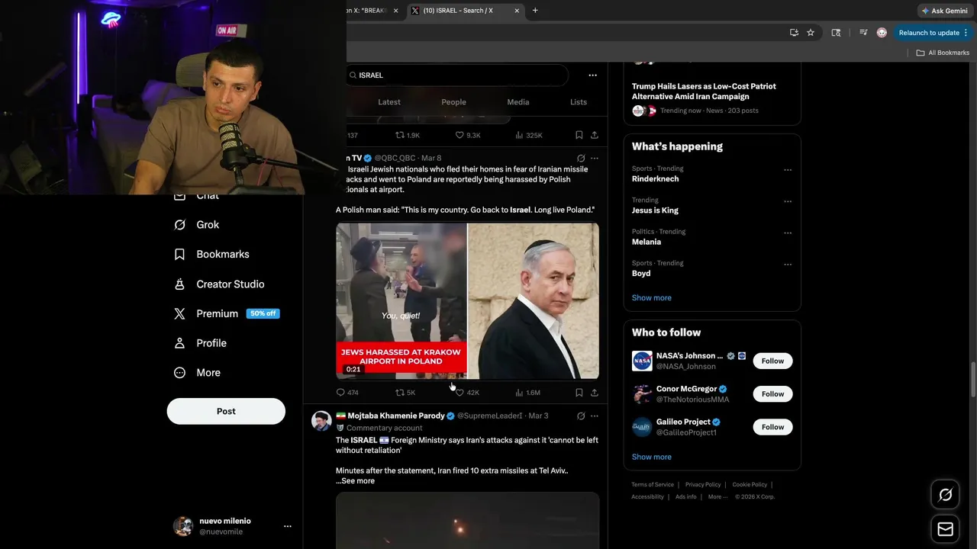Viewport: 977px width, 549px height.
Task: Open the Profile icon in sidebar
Action: click(x=179, y=343)
